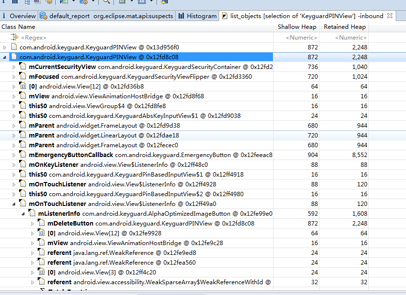Click object icon of referent WeakSparseArray$WeakReferenceWithId
Viewport: 406px width, 295px height.
(x=42, y=282)
